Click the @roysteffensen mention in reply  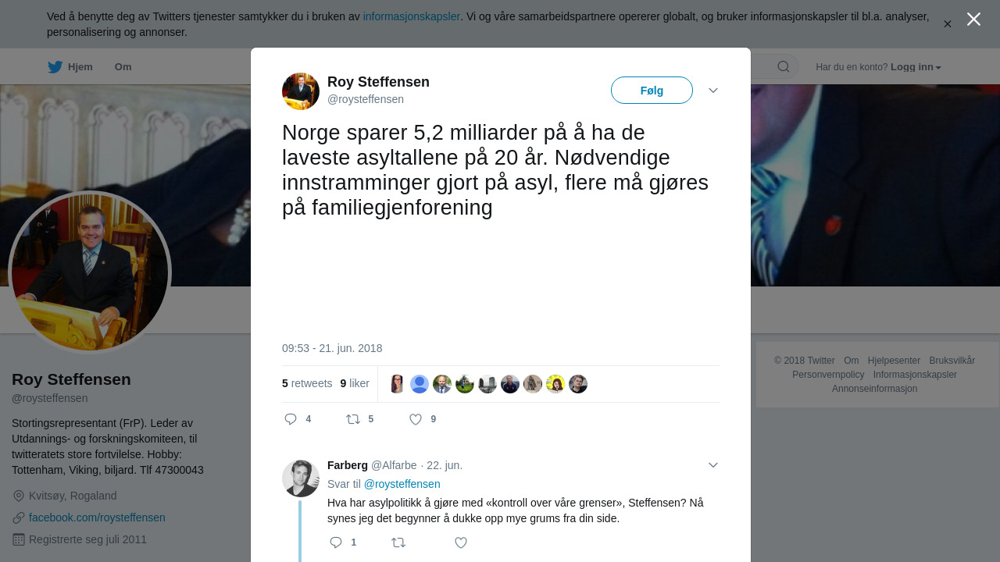pos(402,484)
